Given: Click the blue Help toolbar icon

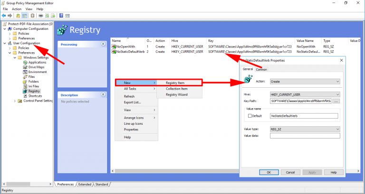Looking at the screenshot, I should pos(61,16).
